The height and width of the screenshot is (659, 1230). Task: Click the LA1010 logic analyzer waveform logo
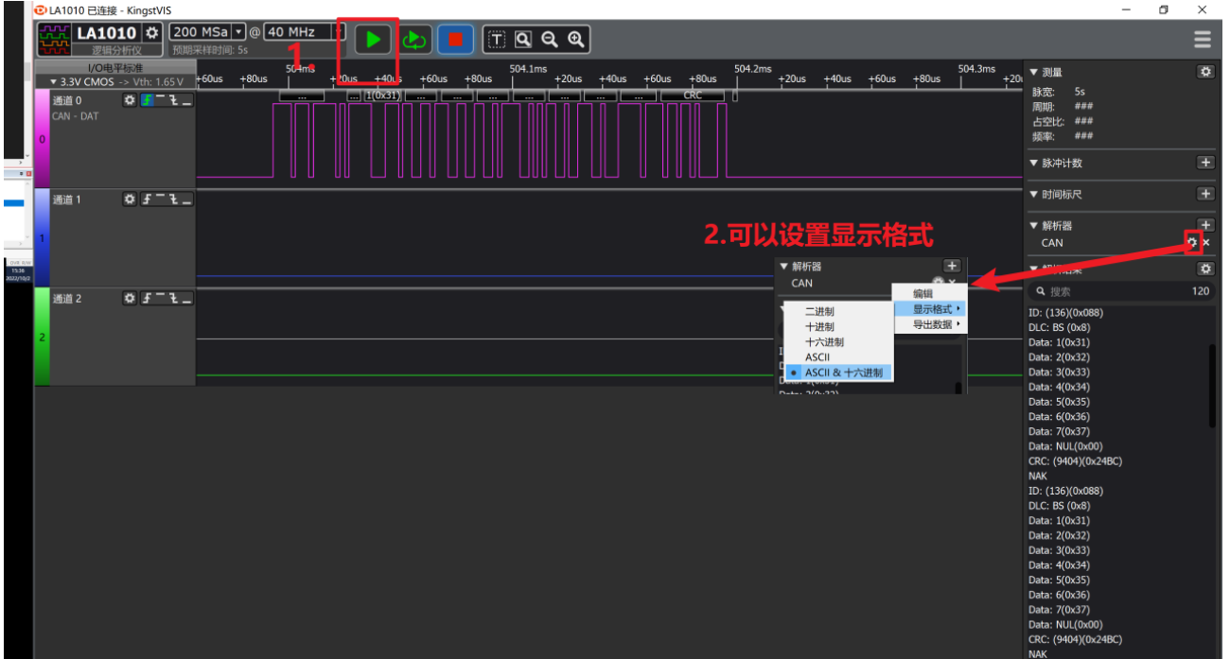coord(55,40)
